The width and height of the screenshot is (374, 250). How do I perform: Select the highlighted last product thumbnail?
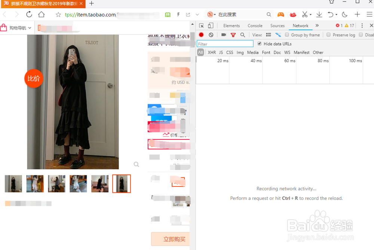coord(122,184)
